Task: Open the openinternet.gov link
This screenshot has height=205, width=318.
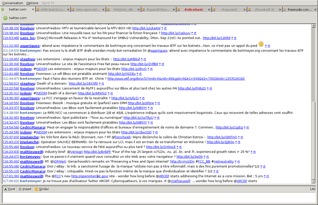Action: pyautogui.click(x=89, y=176)
